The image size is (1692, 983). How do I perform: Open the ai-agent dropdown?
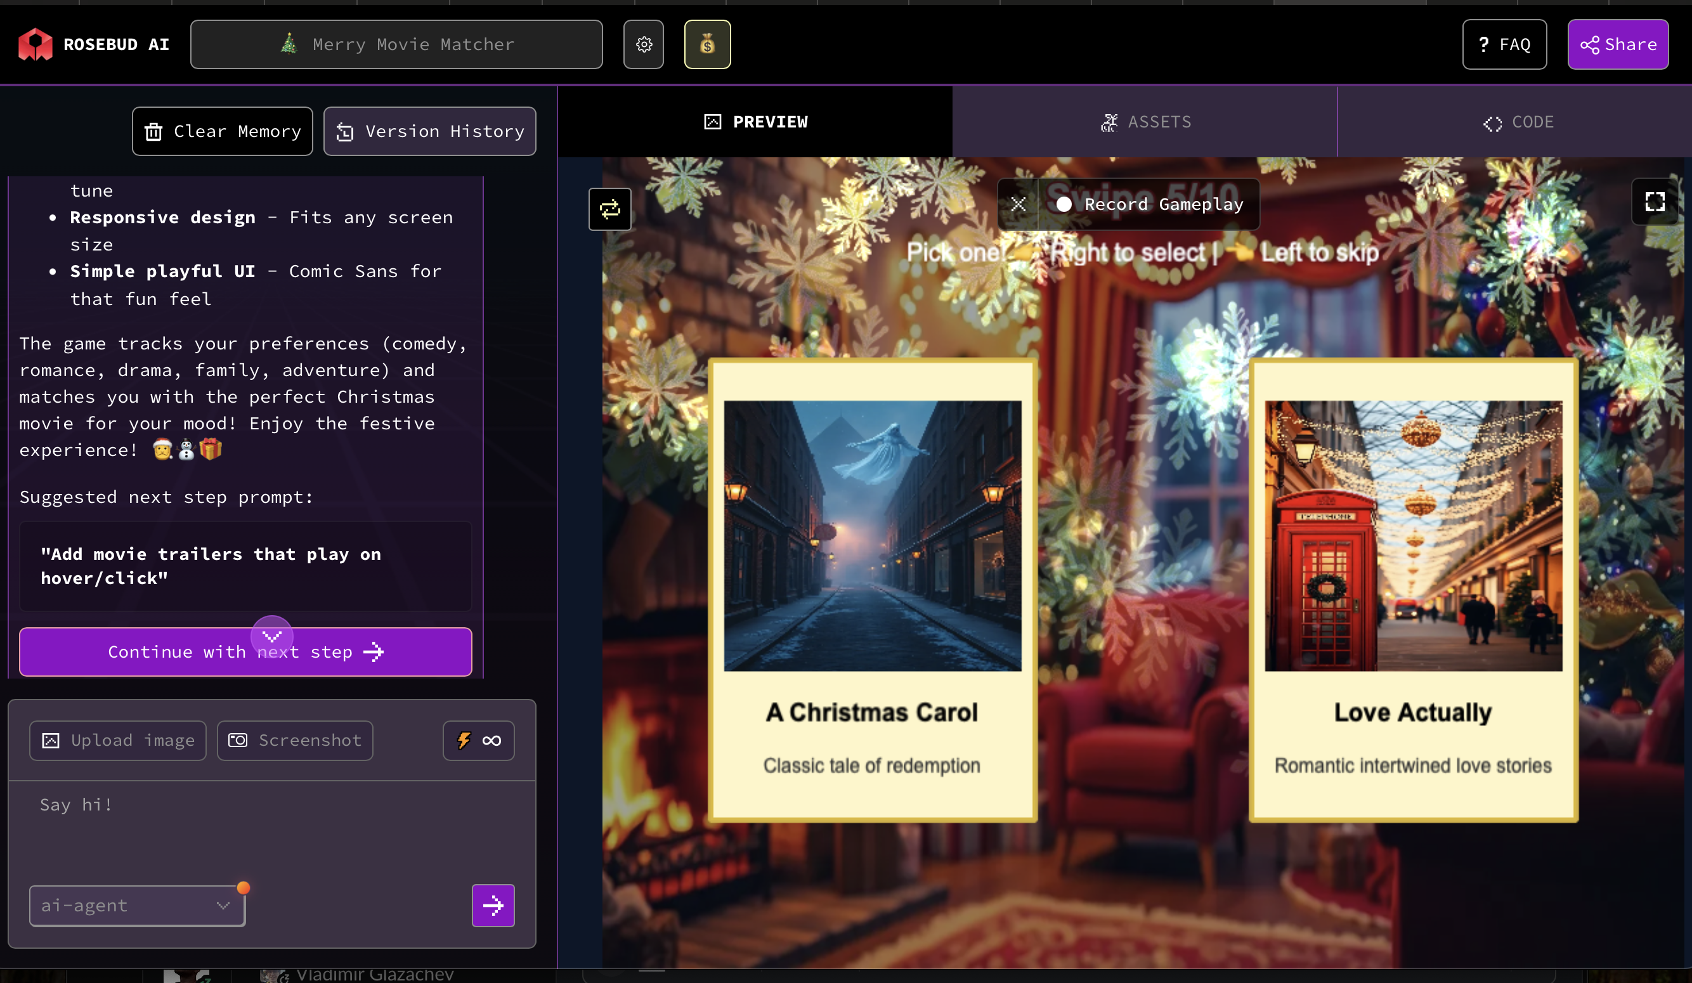[137, 905]
